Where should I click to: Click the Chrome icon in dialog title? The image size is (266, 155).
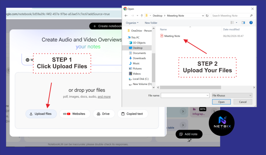[125, 9]
